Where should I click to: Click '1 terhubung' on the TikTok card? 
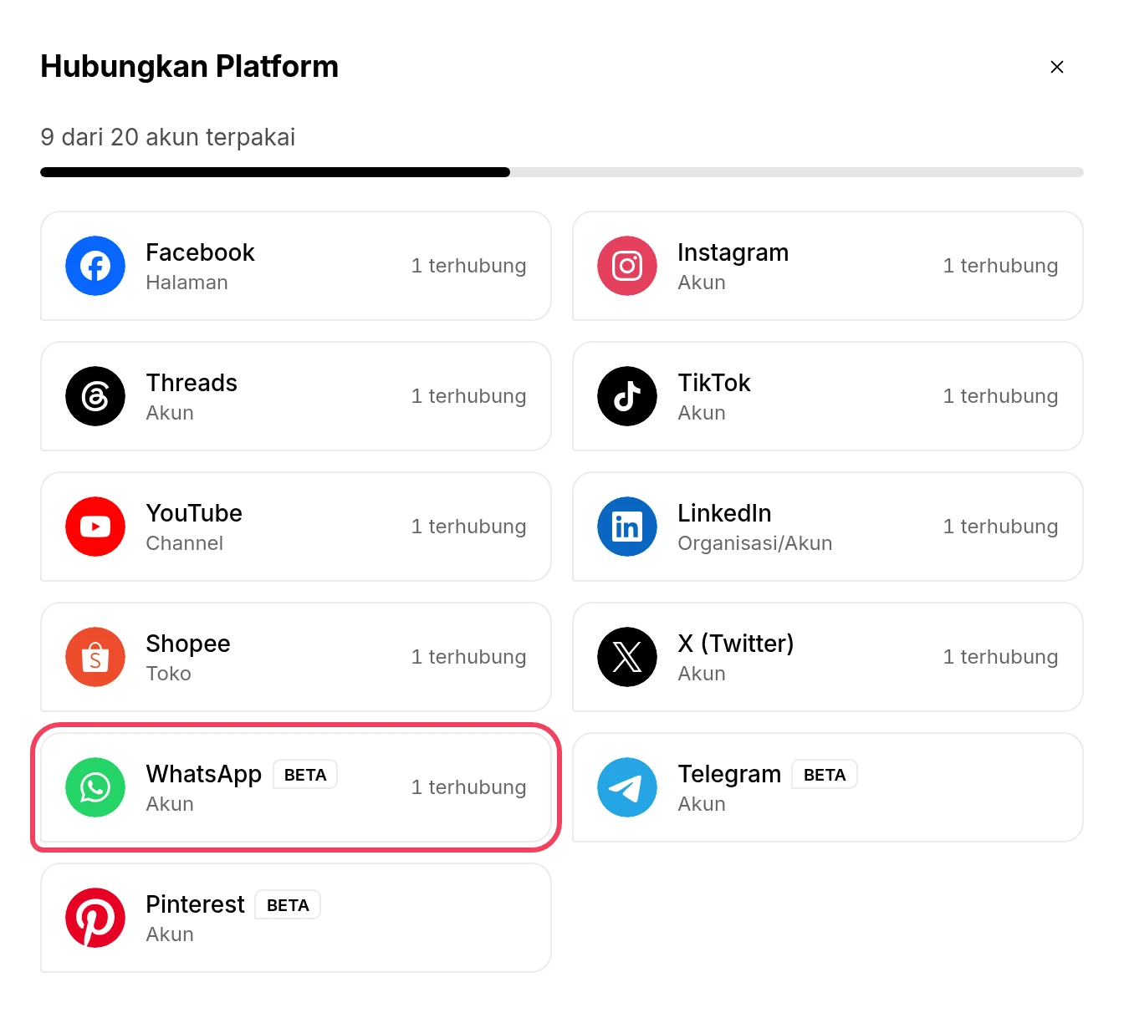[1000, 396]
